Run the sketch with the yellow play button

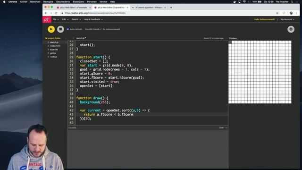tap(51, 29)
